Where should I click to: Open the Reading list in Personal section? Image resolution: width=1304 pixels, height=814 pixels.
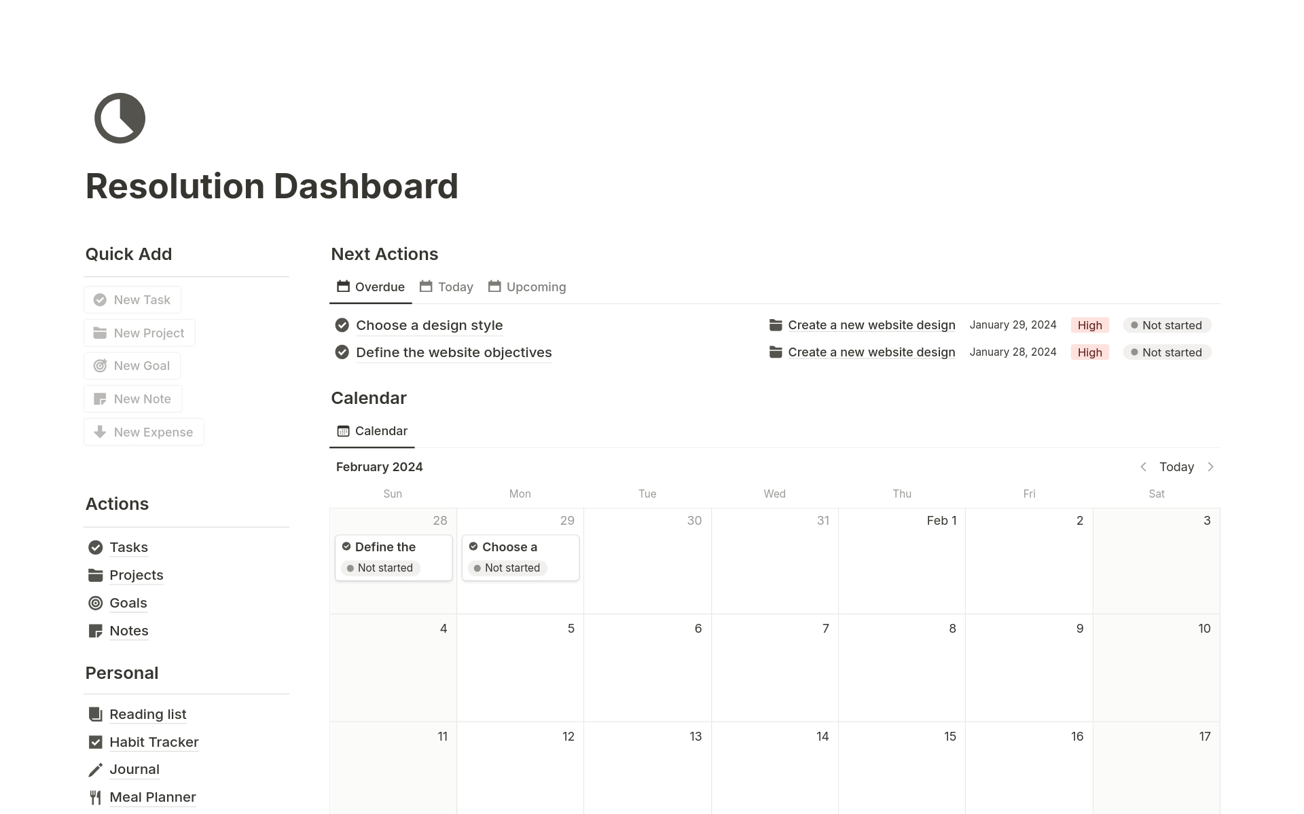[x=147, y=714]
